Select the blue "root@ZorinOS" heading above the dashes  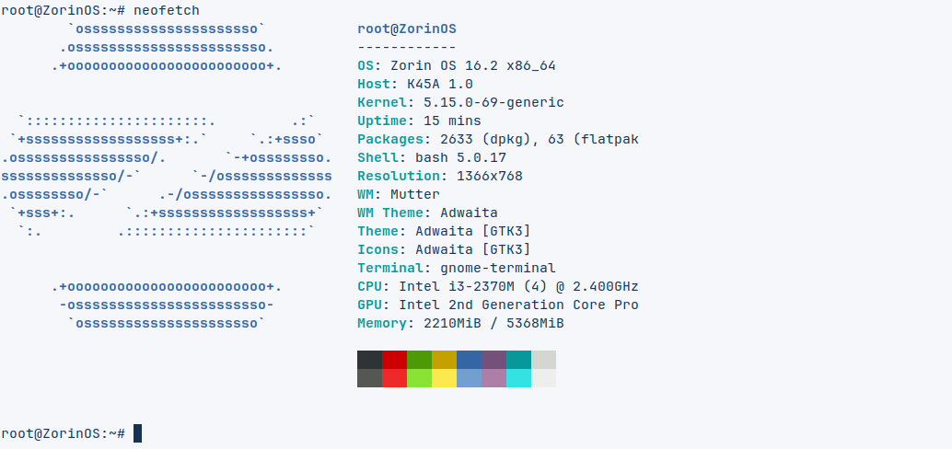point(407,29)
